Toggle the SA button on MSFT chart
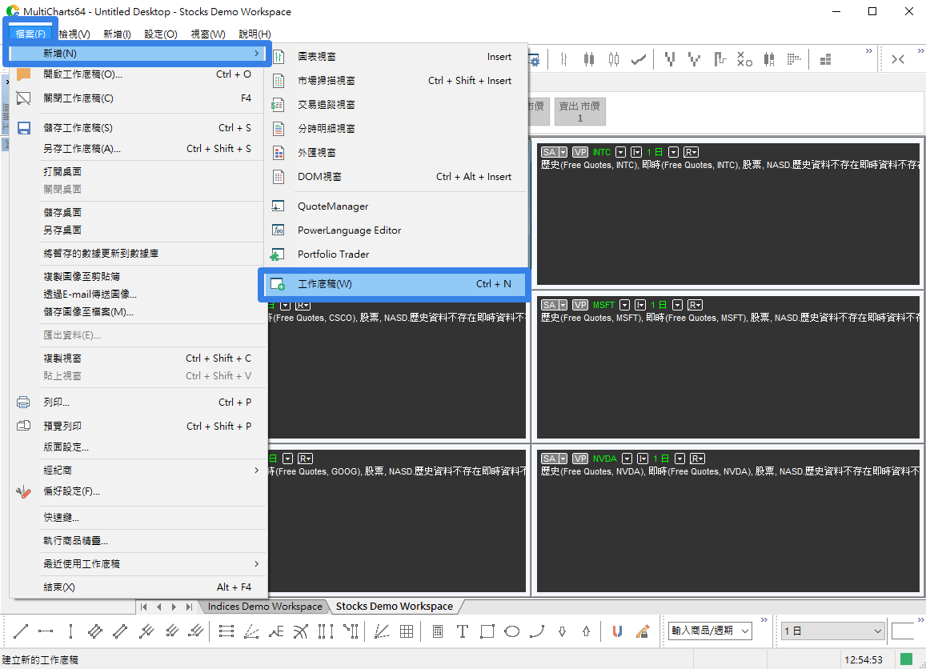 [x=550, y=305]
